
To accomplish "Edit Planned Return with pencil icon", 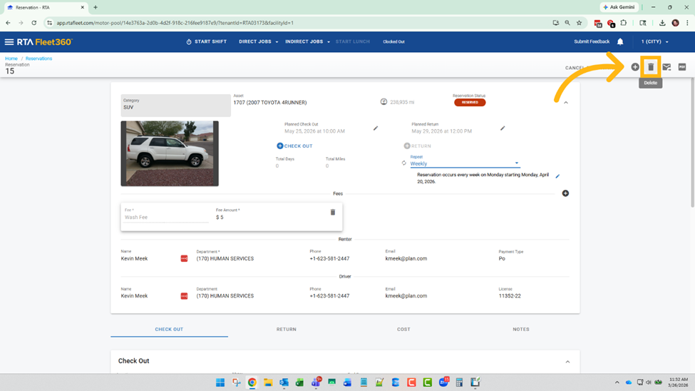I will click(x=503, y=128).
